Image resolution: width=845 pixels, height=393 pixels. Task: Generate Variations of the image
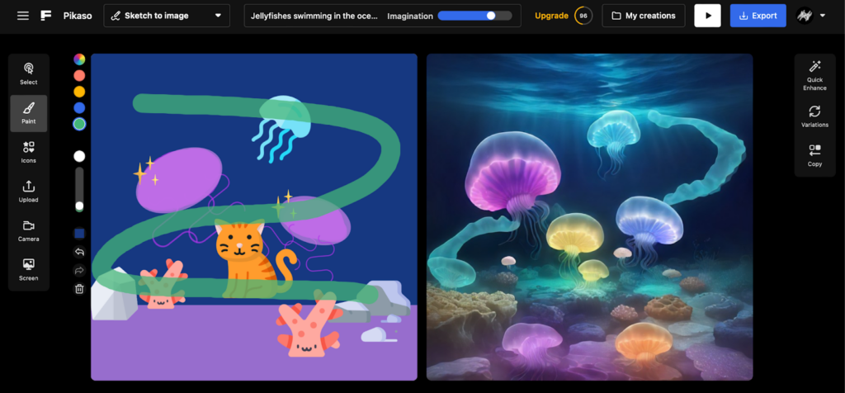(814, 116)
